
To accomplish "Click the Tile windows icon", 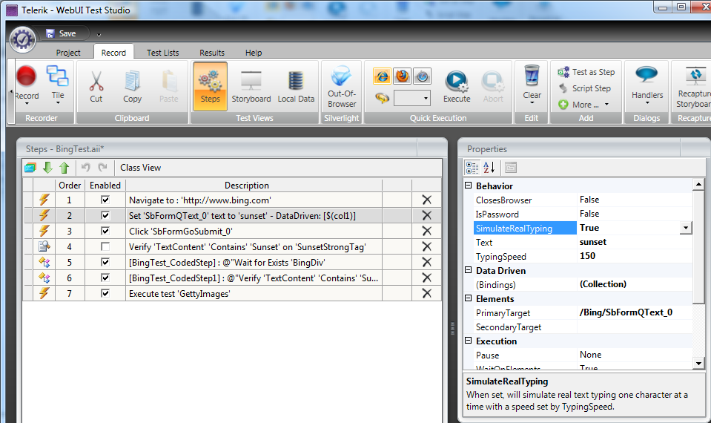I will pos(58,76).
